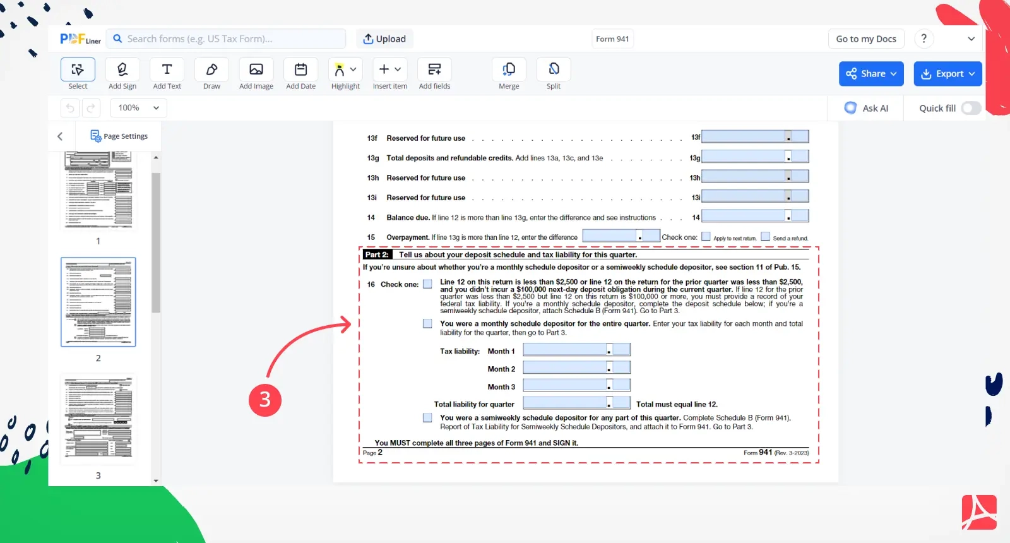
Task: Click the Month 1 tax liability field
Action: 565,350
